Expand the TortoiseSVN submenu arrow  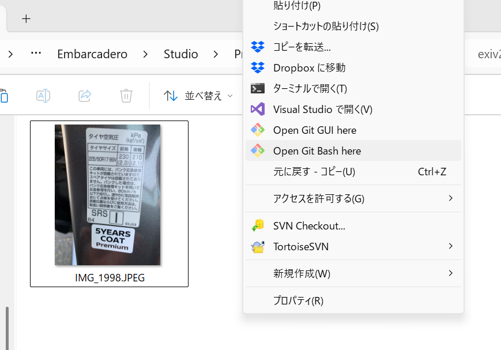tap(450, 246)
